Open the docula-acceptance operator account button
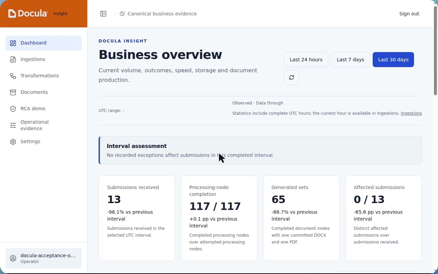This screenshot has height=274, width=438. tap(43, 258)
